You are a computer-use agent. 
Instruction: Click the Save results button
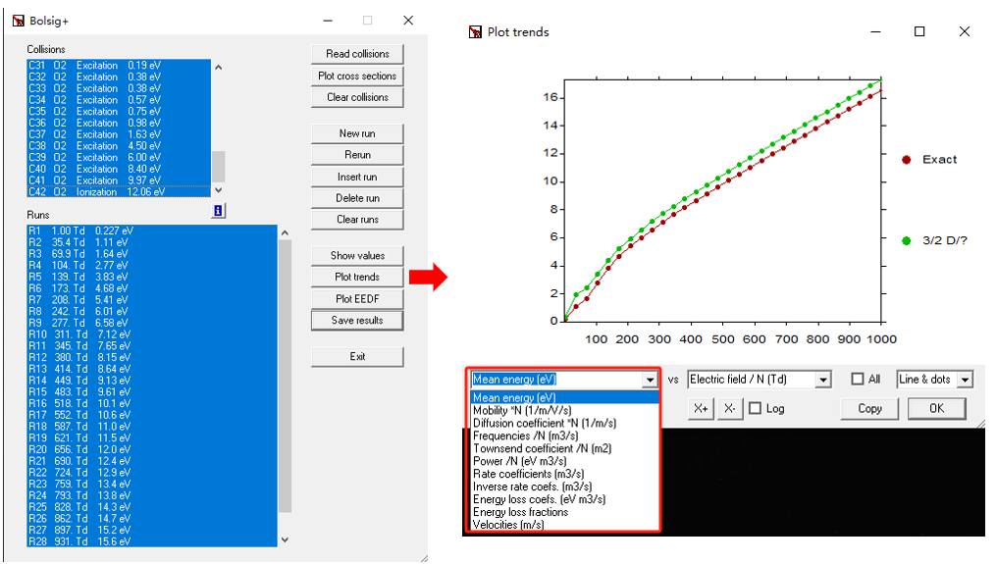[357, 320]
